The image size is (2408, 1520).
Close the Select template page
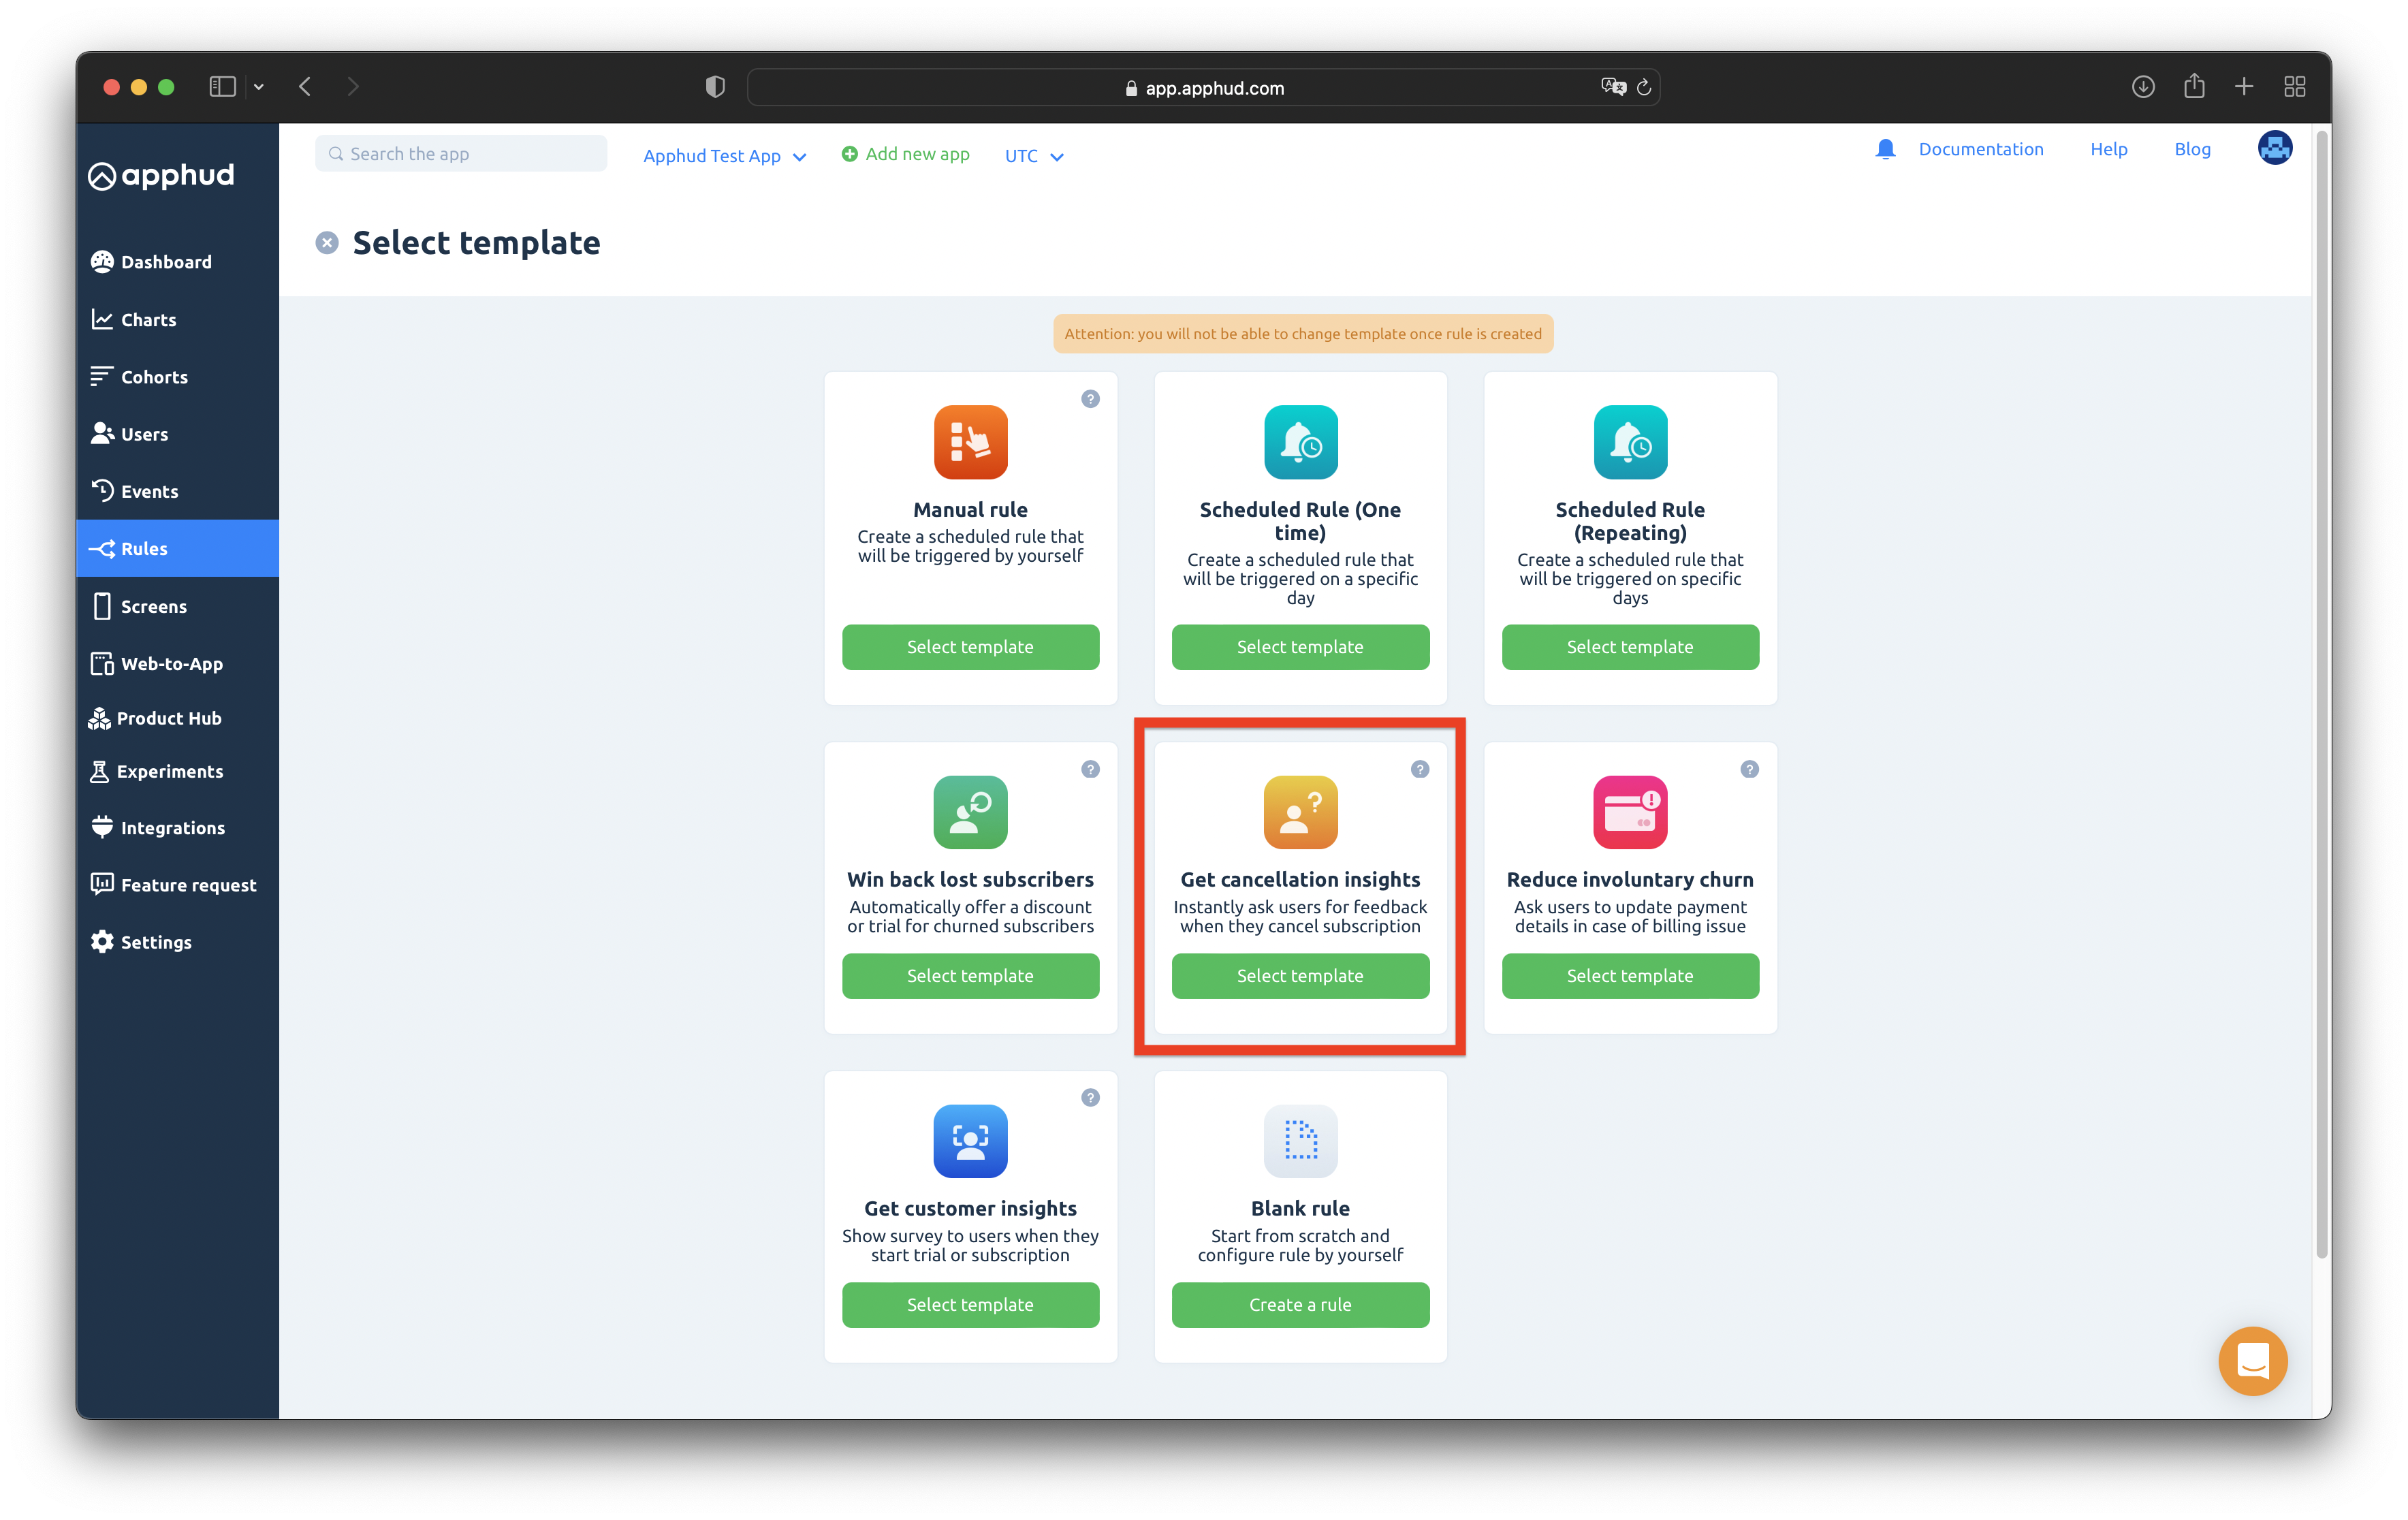click(x=327, y=243)
